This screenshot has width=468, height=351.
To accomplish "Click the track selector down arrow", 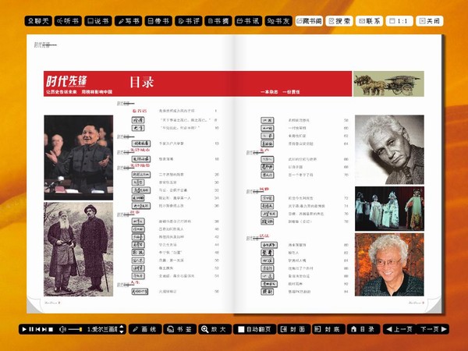I will coord(122,331).
